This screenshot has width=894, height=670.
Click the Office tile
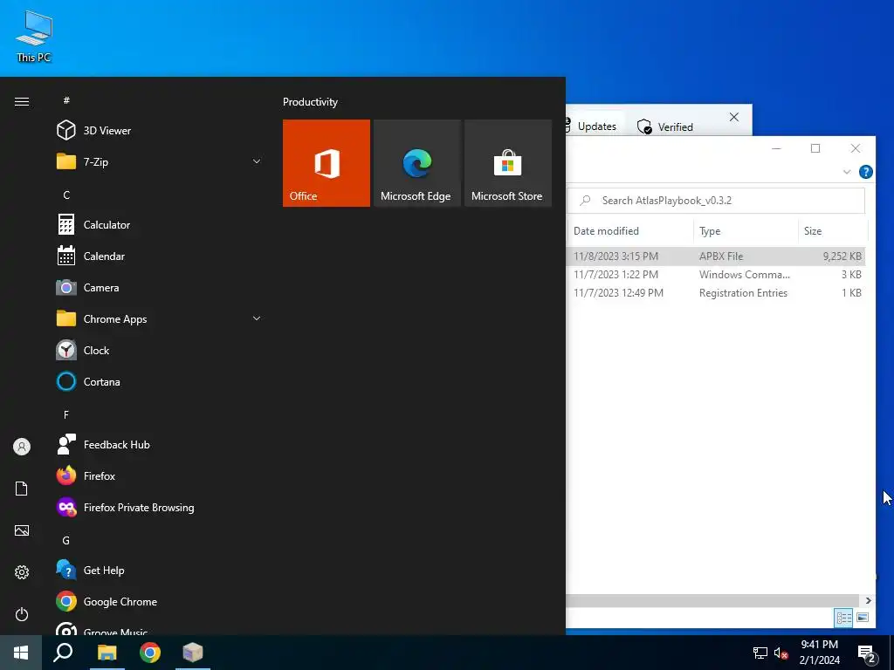click(327, 163)
